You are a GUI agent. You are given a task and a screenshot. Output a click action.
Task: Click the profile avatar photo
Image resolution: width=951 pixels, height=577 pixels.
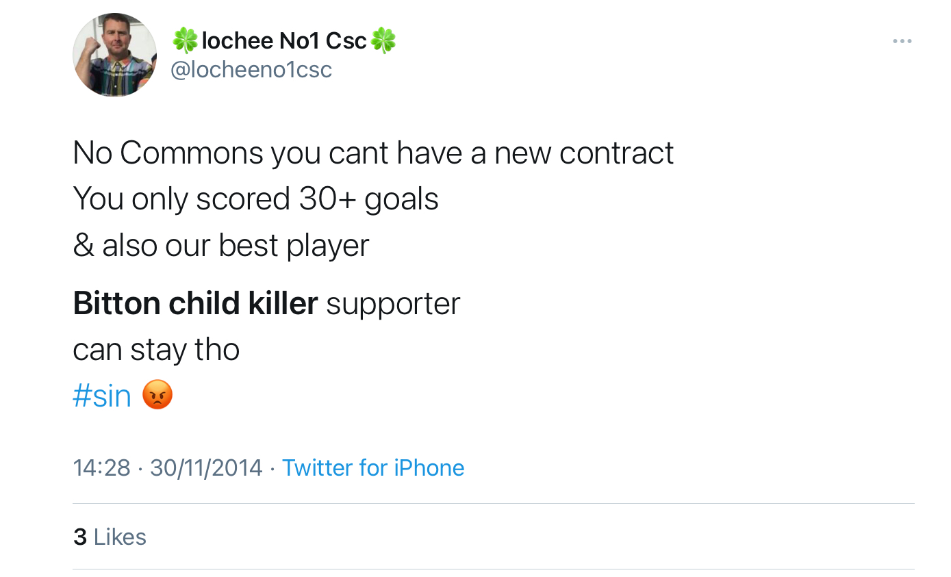(114, 55)
